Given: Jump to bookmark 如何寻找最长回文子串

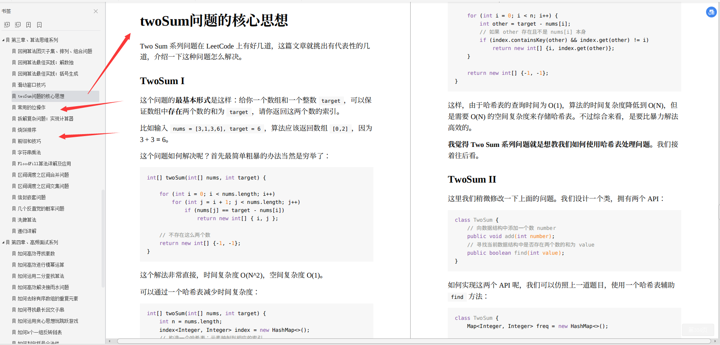Looking at the screenshot, I should coord(41,310).
